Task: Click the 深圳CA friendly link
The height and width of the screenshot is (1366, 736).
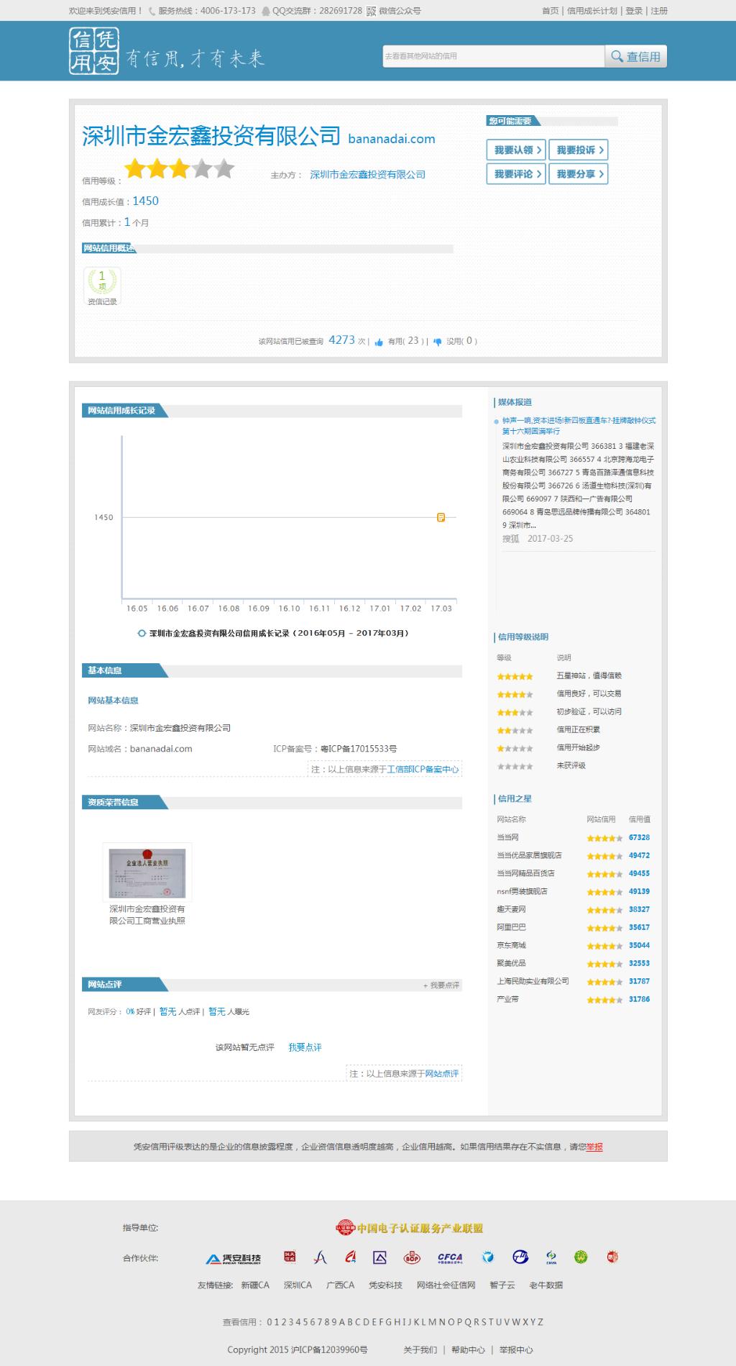Action: click(x=298, y=1285)
